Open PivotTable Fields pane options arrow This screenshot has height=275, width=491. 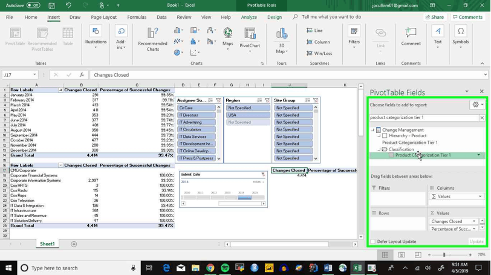click(467, 92)
